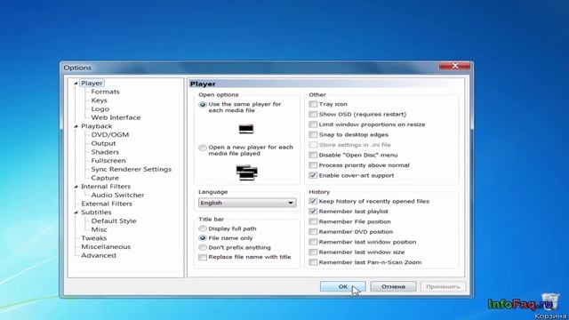The width and height of the screenshot is (569, 320).
Task: Click the multiple player windows icon
Action: tap(247, 172)
